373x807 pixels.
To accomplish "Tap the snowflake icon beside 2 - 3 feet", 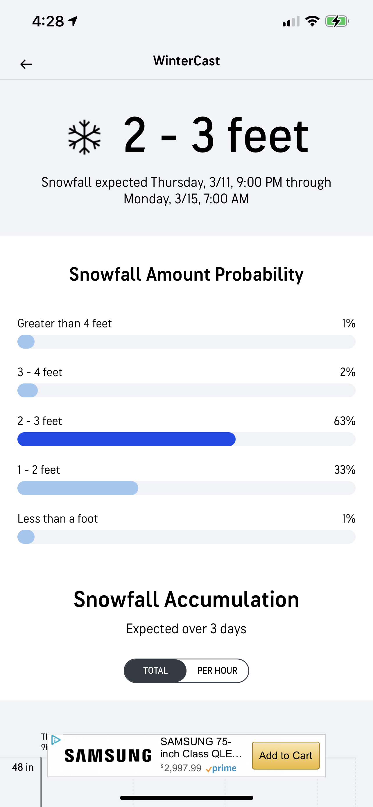I will click(84, 137).
